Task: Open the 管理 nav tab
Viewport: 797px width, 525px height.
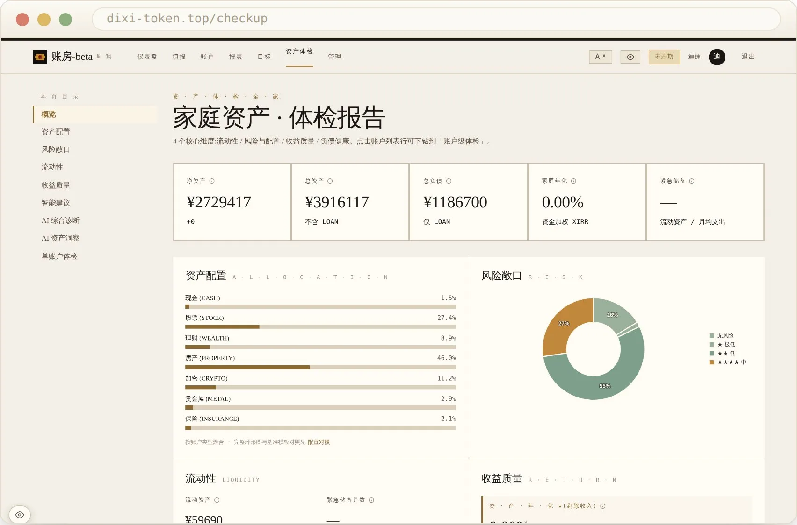Action: coord(334,57)
